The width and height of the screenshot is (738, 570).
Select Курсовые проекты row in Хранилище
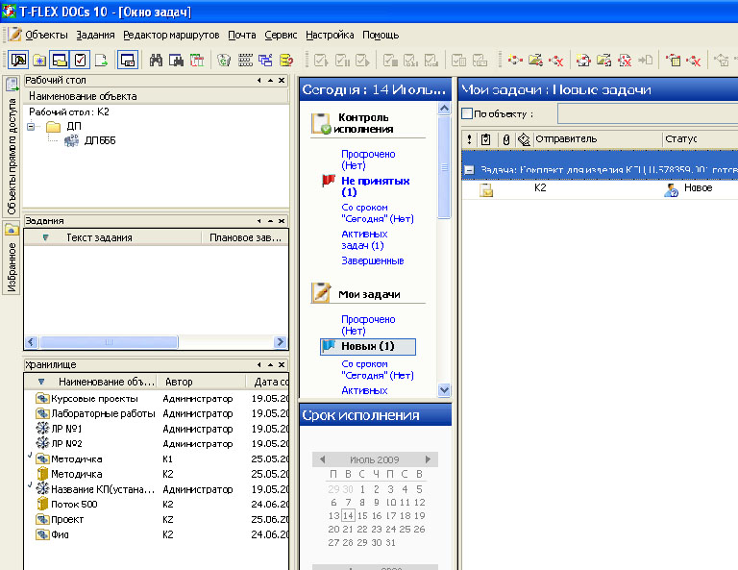tap(157, 399)
